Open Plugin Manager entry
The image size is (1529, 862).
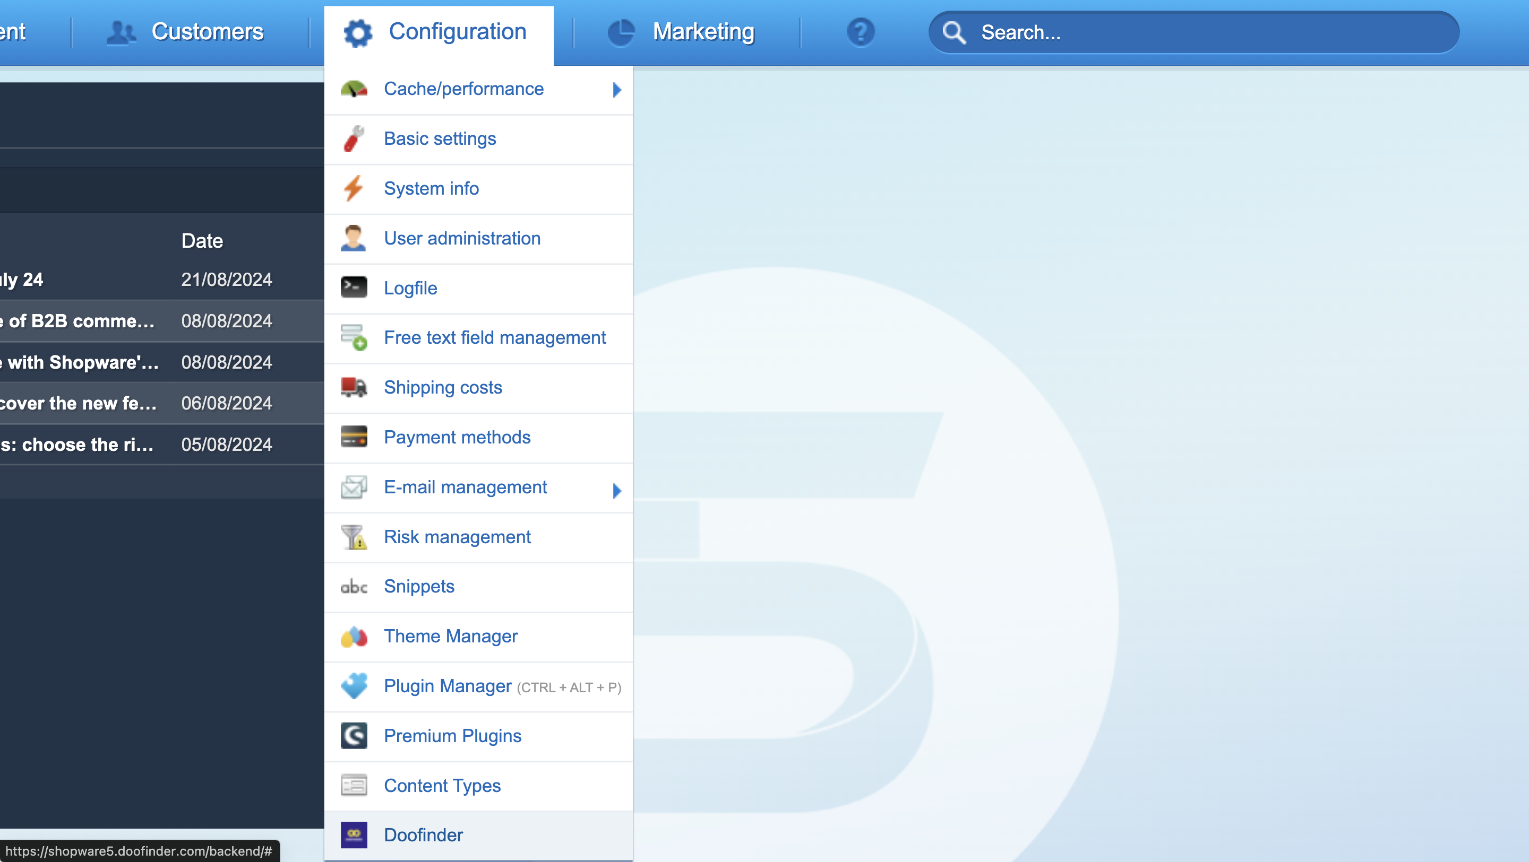point(478,686)
